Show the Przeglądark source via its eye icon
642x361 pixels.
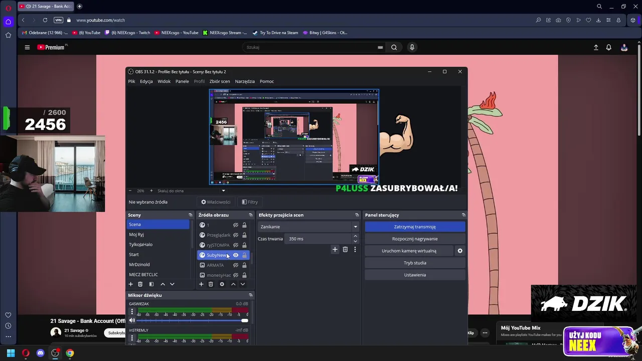click(x=236, y=235)
